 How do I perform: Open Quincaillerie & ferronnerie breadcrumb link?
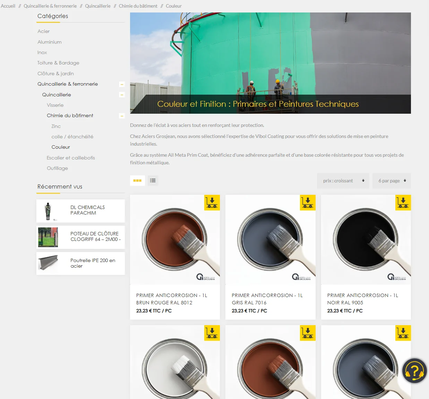click(50, 6)
